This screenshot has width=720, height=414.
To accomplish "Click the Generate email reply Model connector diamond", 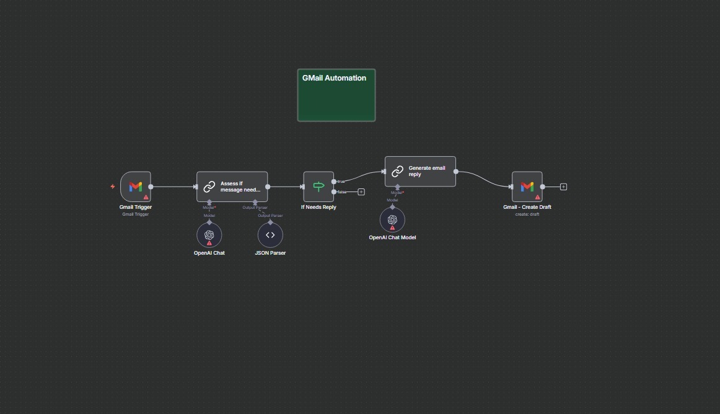I will tap(397, 187).
